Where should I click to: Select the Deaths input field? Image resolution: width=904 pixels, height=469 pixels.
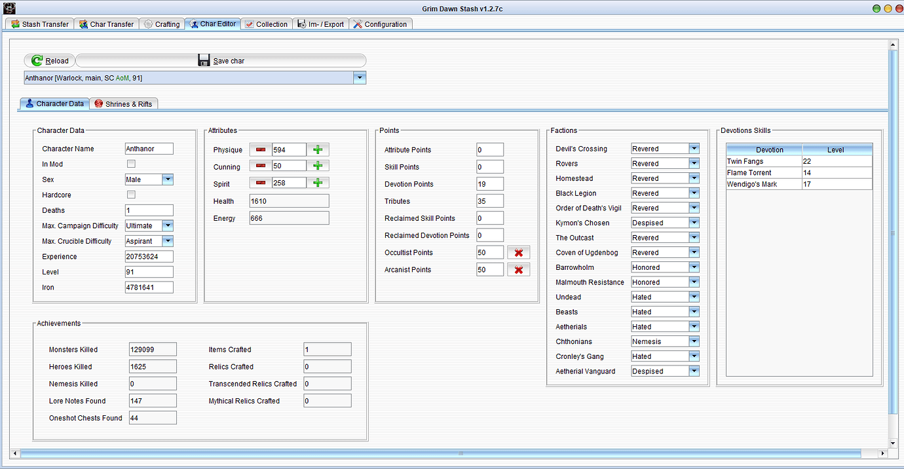(149, 210)
